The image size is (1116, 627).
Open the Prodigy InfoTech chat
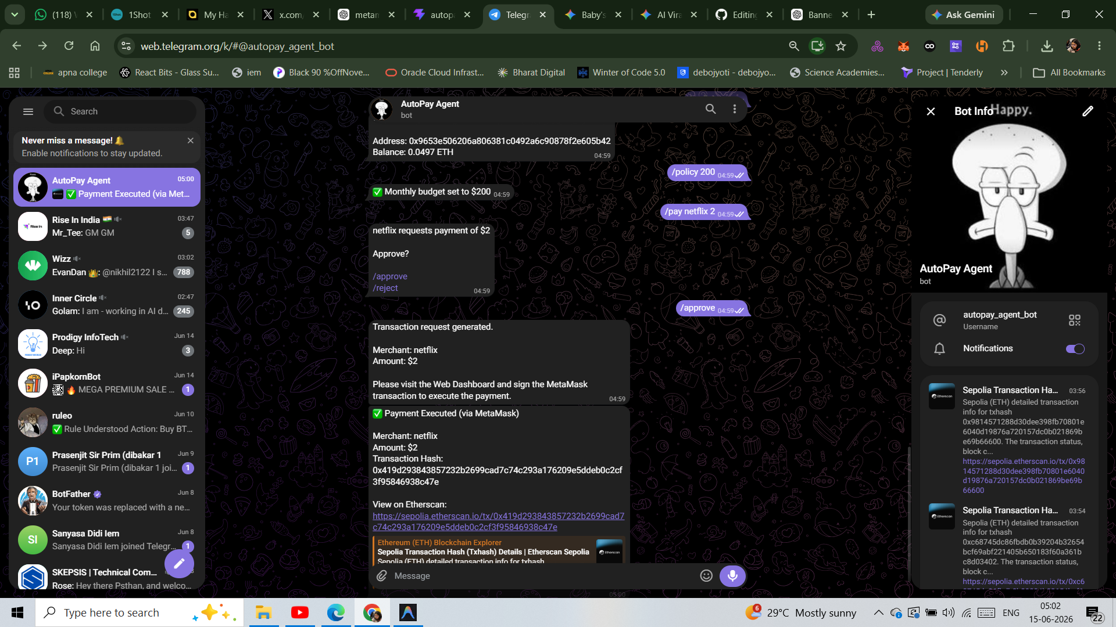tap(107, 344)
